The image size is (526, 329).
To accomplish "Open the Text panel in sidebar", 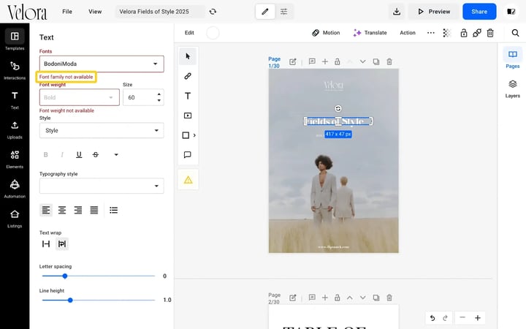I will tap(15, 99).
